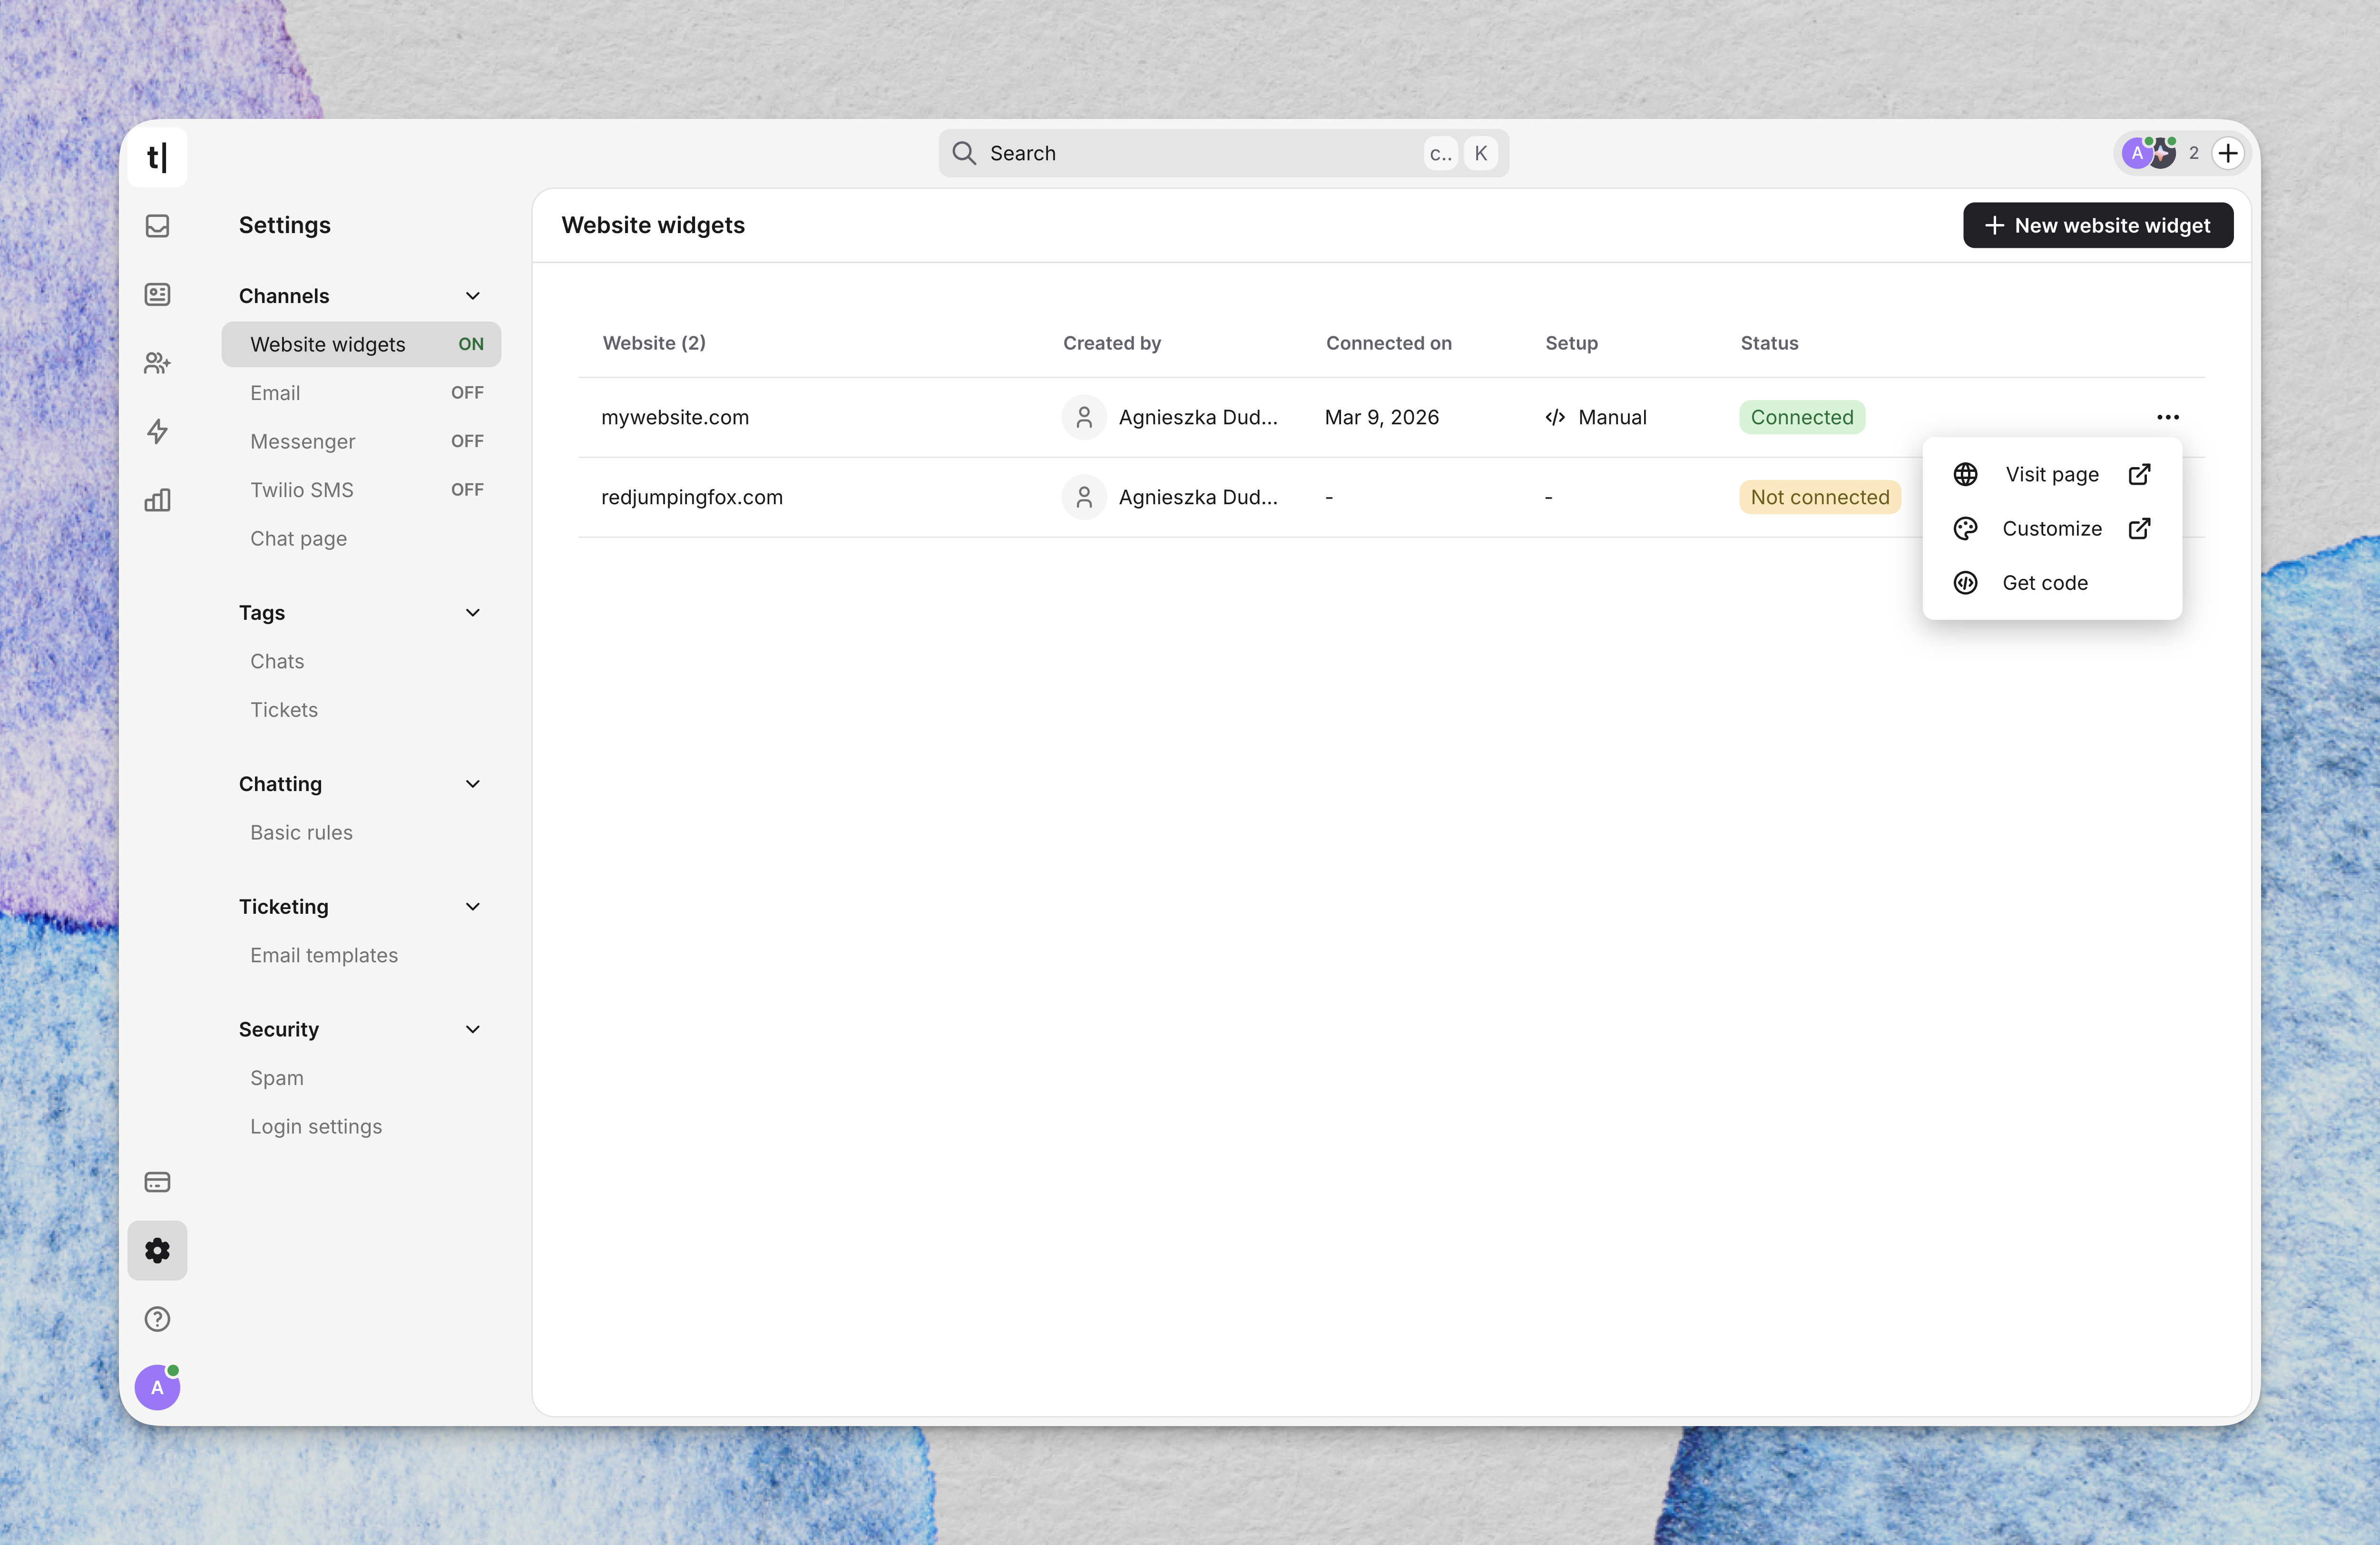Choose Visit page from the context menu

[x=2052, y=474]
